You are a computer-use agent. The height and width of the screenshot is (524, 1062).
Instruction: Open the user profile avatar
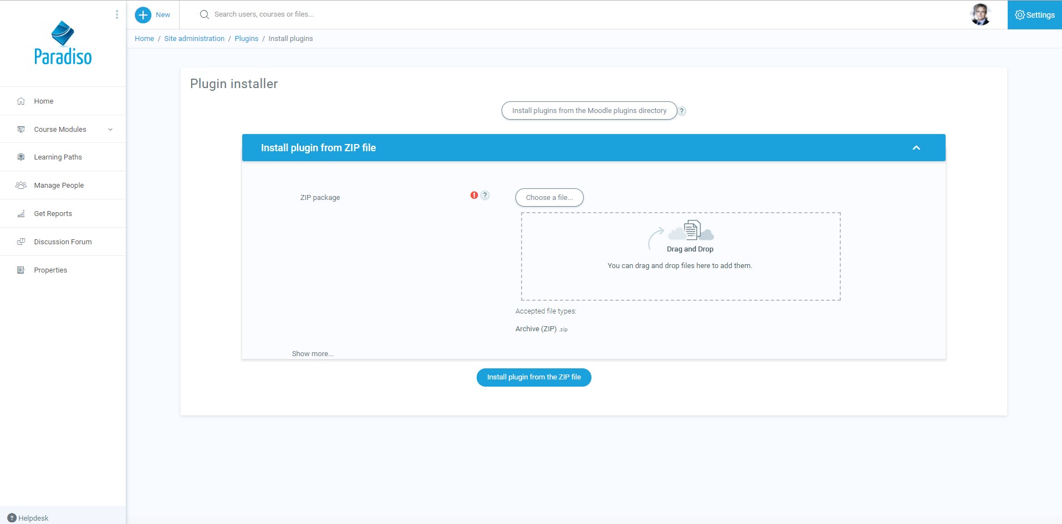tap(980, 14)
